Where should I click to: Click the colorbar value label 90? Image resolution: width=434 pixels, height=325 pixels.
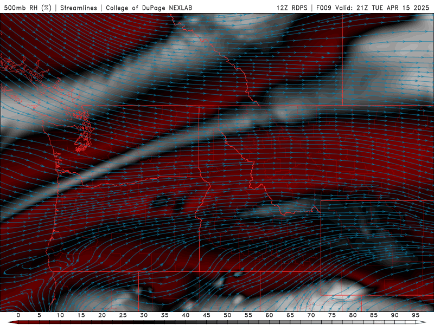pyautogui.click(x=395, y=315)
